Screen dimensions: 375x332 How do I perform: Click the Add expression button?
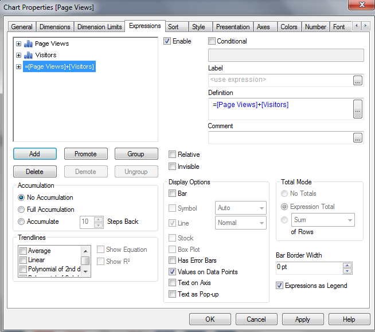pos(35,154)
